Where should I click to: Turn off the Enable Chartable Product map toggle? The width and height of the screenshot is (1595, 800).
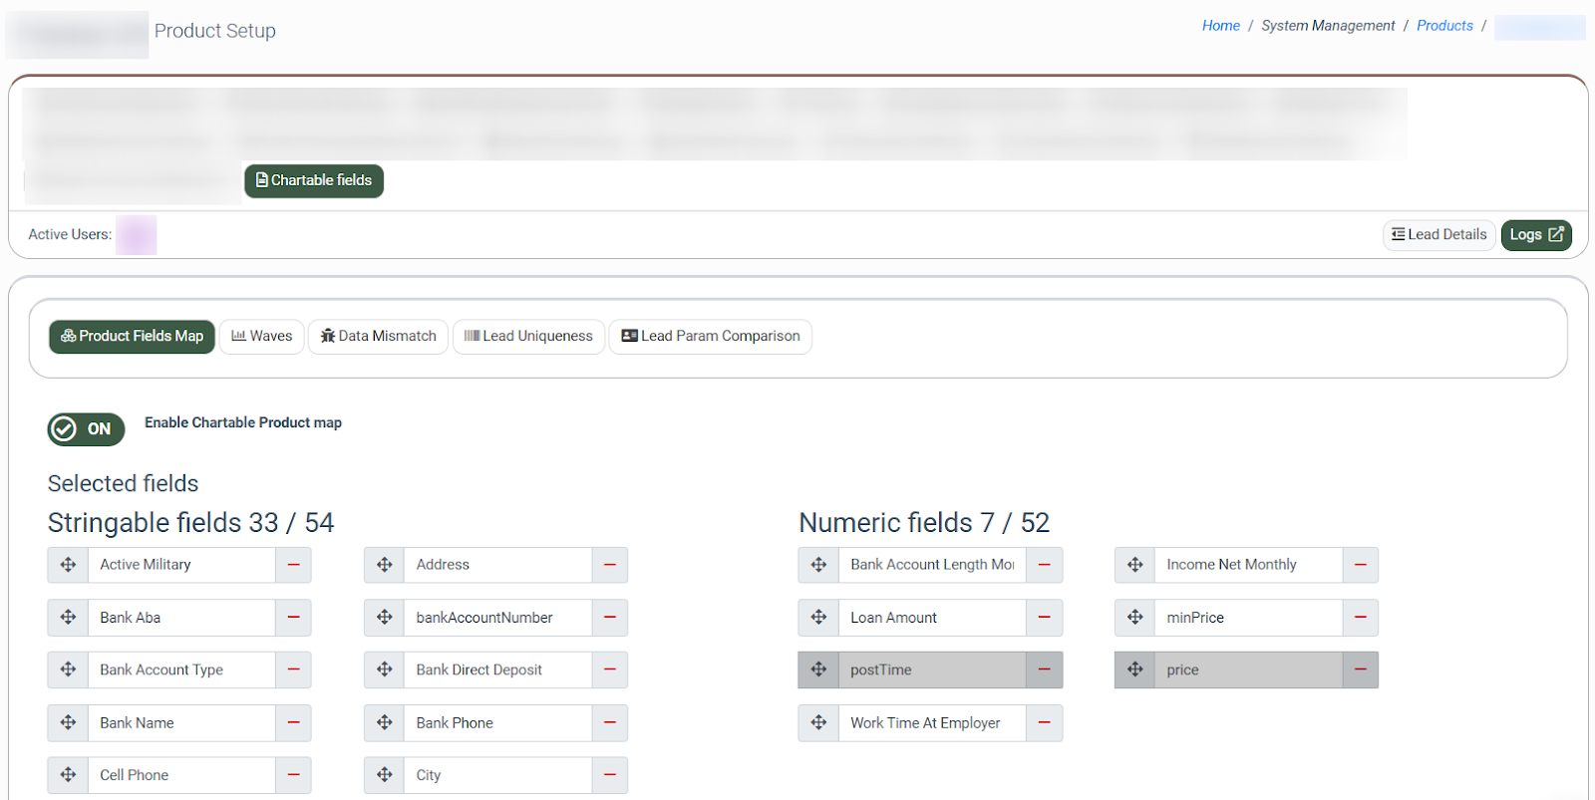tap(87, 429)
